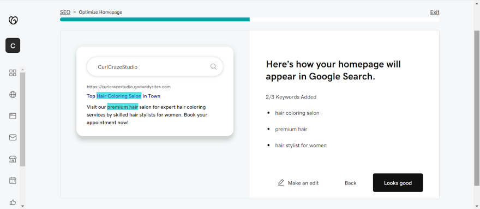Click the sidebar scroll down arrow

click(22, 206)
